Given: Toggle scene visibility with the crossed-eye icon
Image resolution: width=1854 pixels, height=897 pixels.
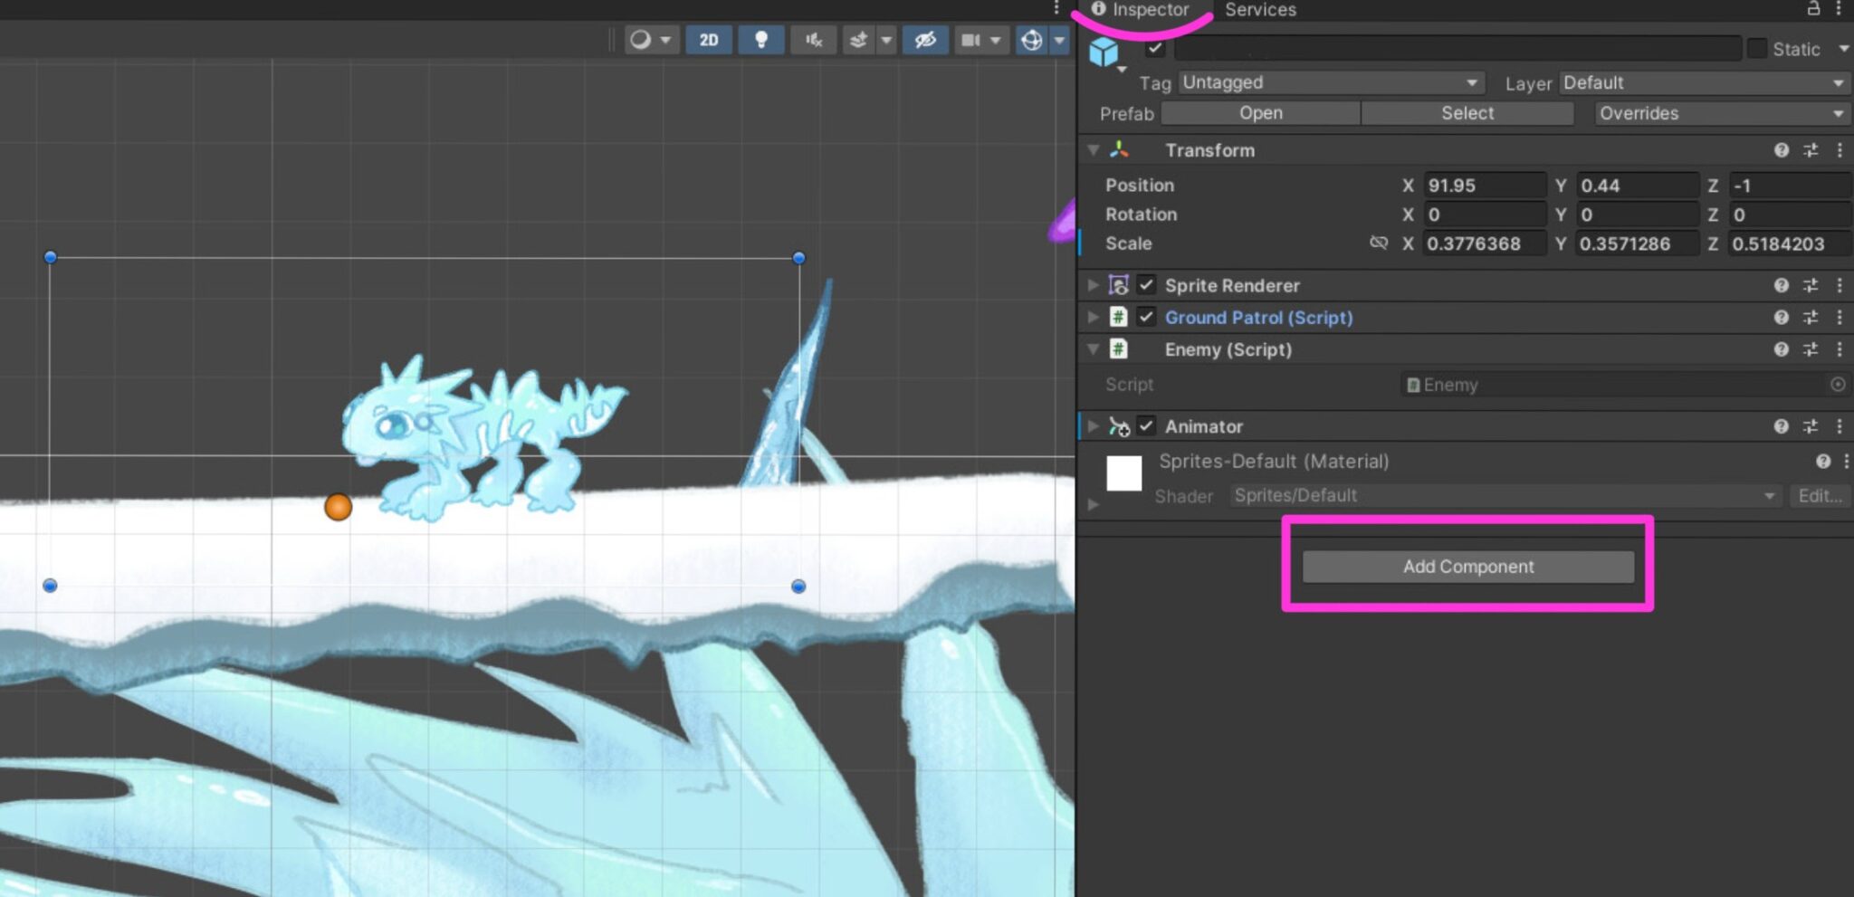Looking at the screenshot, I should [x=924, y=40].
